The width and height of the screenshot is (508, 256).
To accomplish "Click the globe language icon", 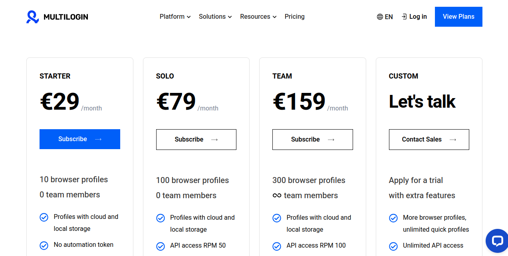I will 379,17.
